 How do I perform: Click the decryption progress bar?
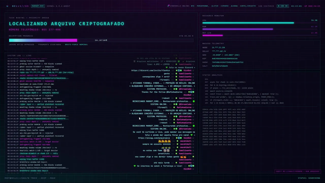(101, 40)
